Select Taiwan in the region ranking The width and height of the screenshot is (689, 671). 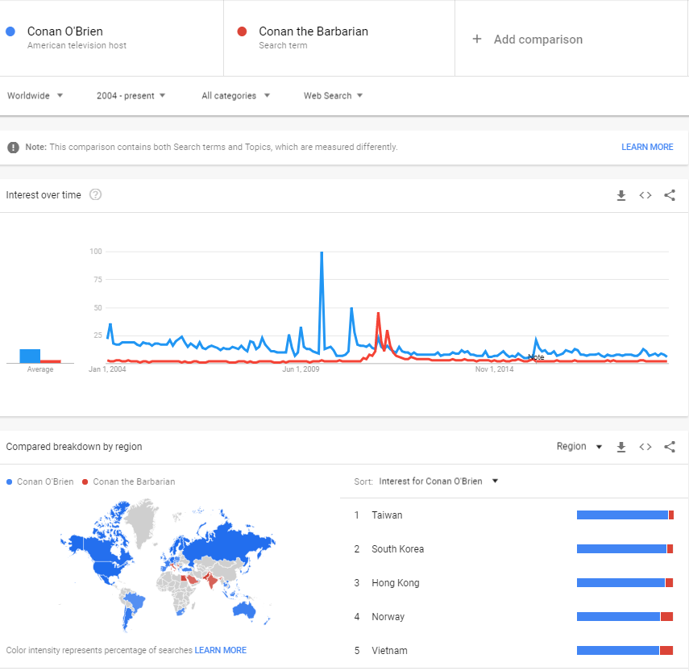[387, 515]
